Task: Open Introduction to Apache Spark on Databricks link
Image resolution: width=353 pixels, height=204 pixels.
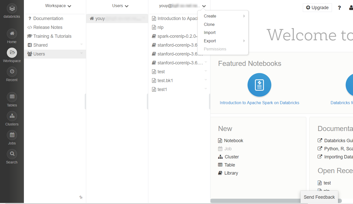Action: tap(259, 103)
